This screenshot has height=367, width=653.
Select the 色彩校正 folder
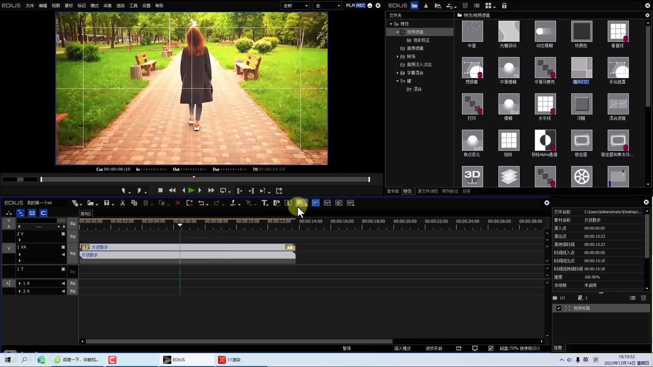pos(421,40)
